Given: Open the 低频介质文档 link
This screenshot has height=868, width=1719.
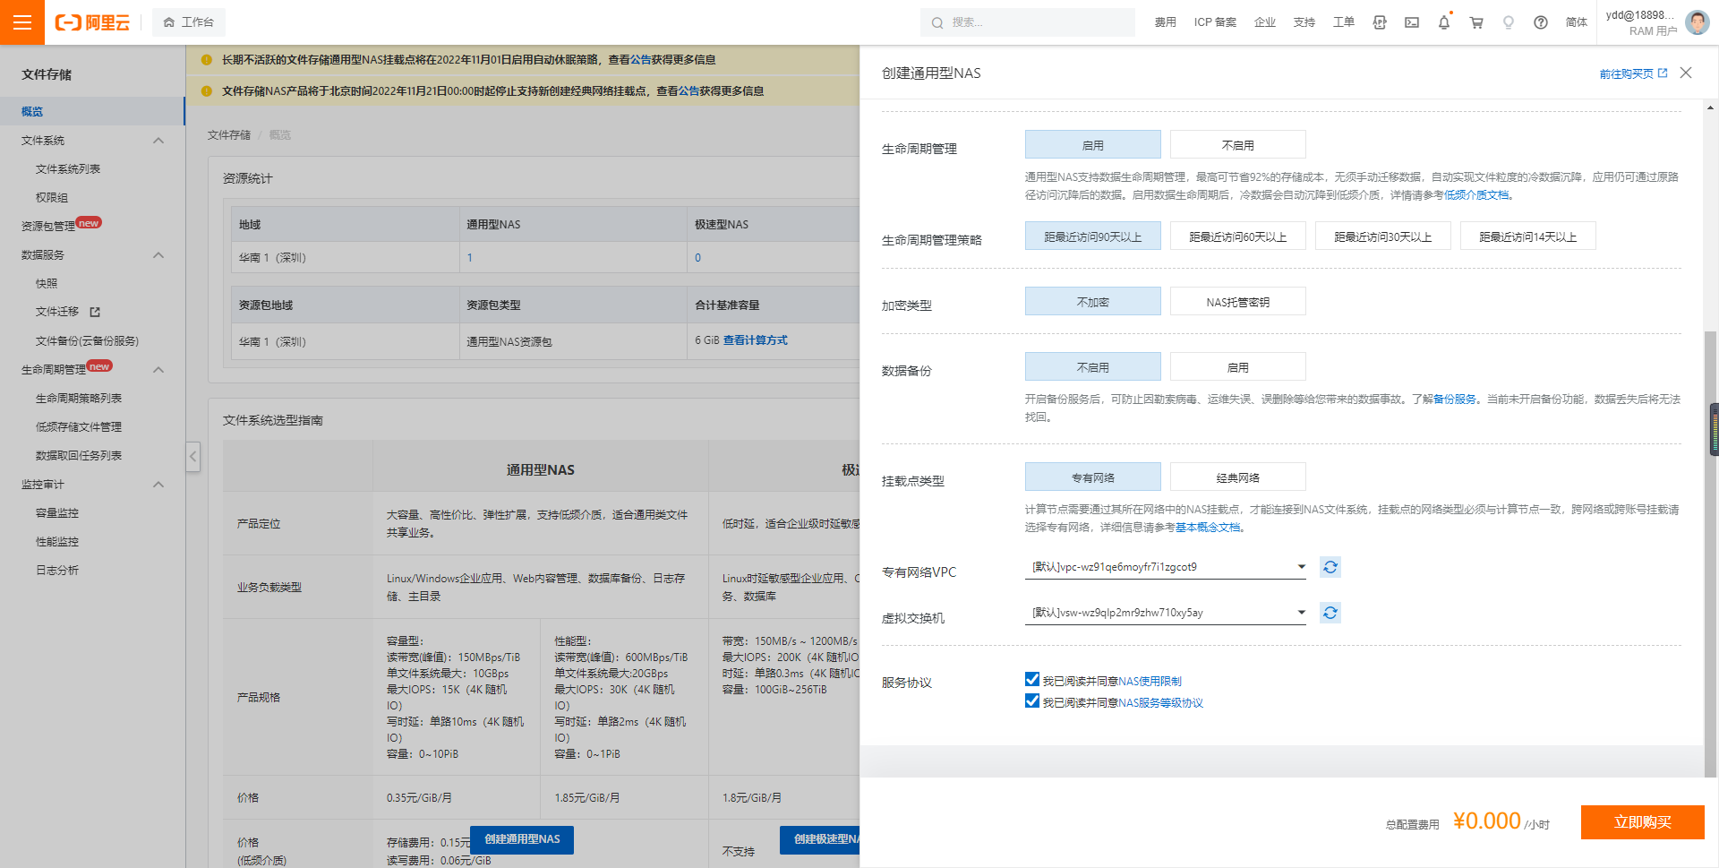Looking at the screenshot, I should [x=1476, y=194].
